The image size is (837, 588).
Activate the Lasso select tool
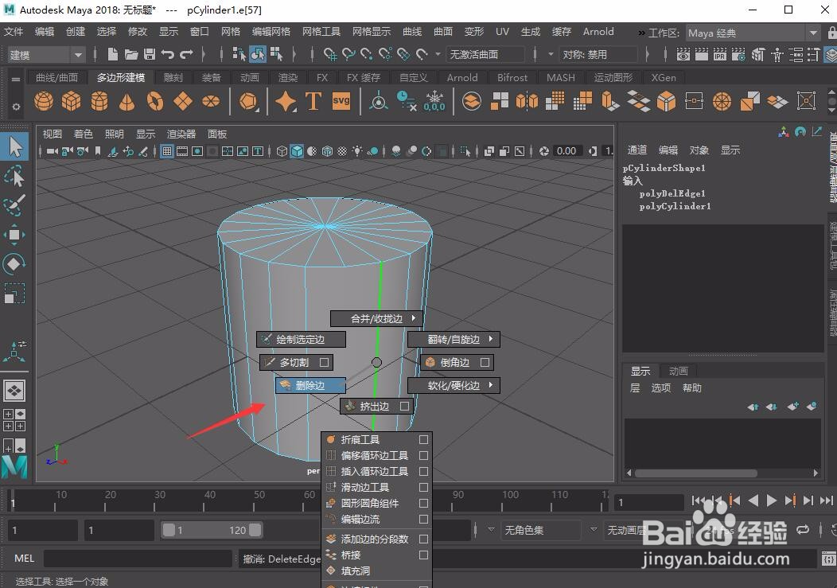tap(15, 176)
